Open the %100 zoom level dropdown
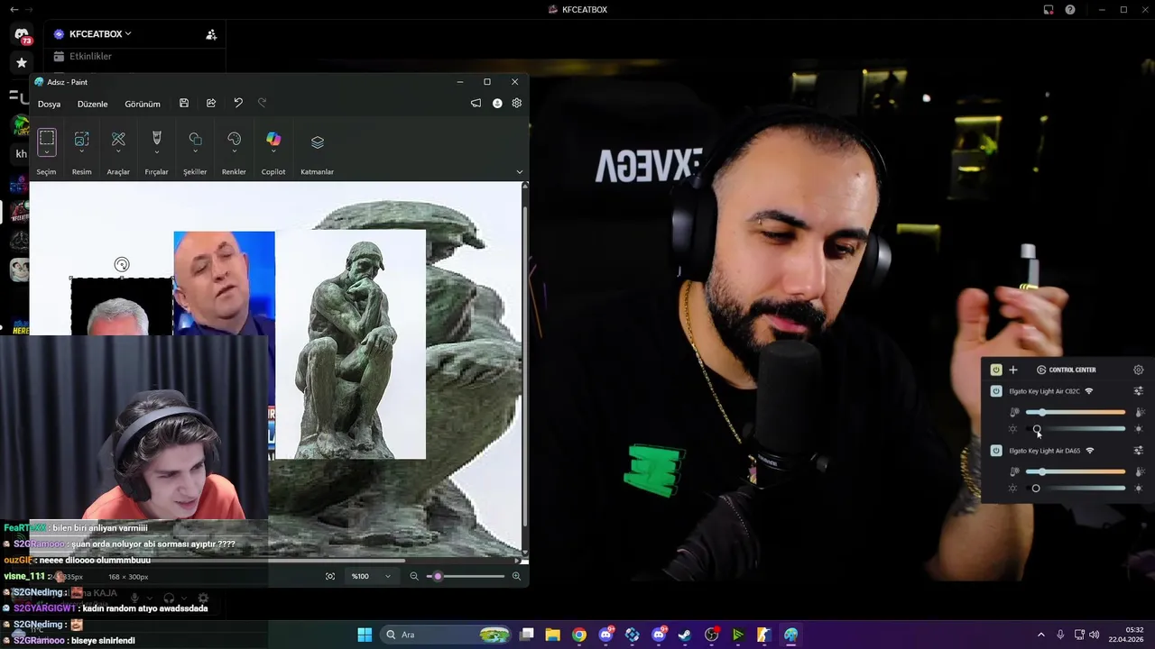The width and height of the screenshot is (1155, 649). 372,576
